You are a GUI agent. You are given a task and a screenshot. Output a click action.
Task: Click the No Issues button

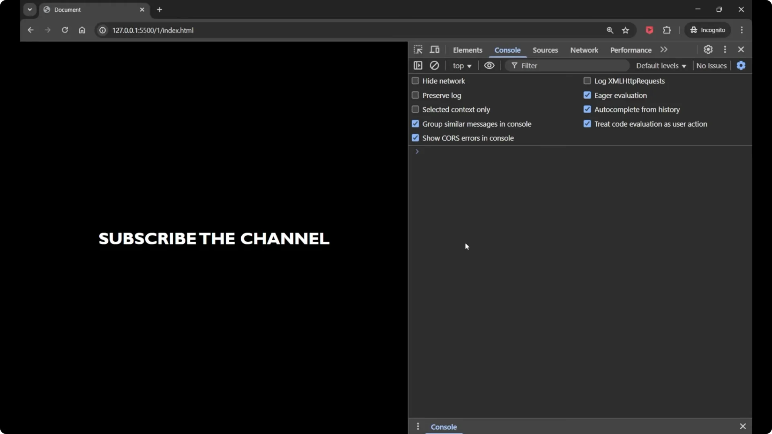(x=711, y=66)
